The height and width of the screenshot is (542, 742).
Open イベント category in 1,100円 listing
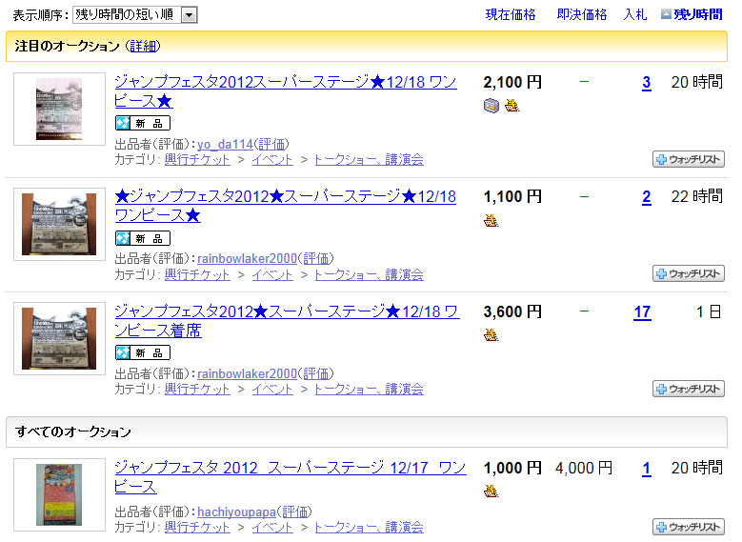[x=272, y=274]
